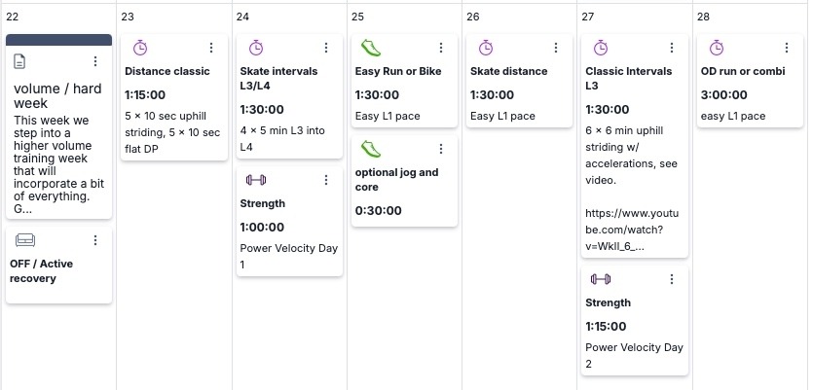Image resolution: width=813 pixels, height=390 pixels.
Task: Open the options menu for Skate distance
Action: pos(557,48)
